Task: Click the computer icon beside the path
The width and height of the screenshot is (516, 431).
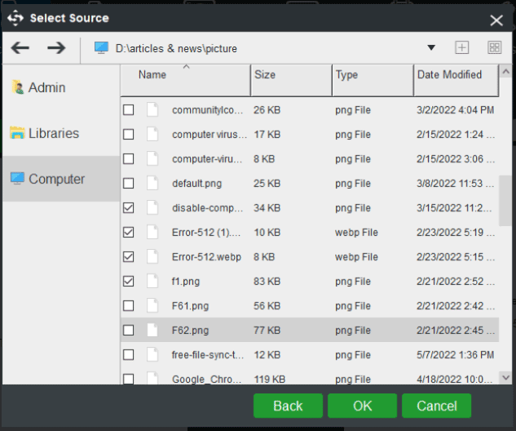Action: coord(101,48)
